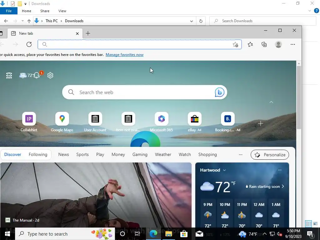Expand the Explorer ribbon chevron
Image resolution: width=320 pixels, height=240 pixels.
click(x=310, y=11)
